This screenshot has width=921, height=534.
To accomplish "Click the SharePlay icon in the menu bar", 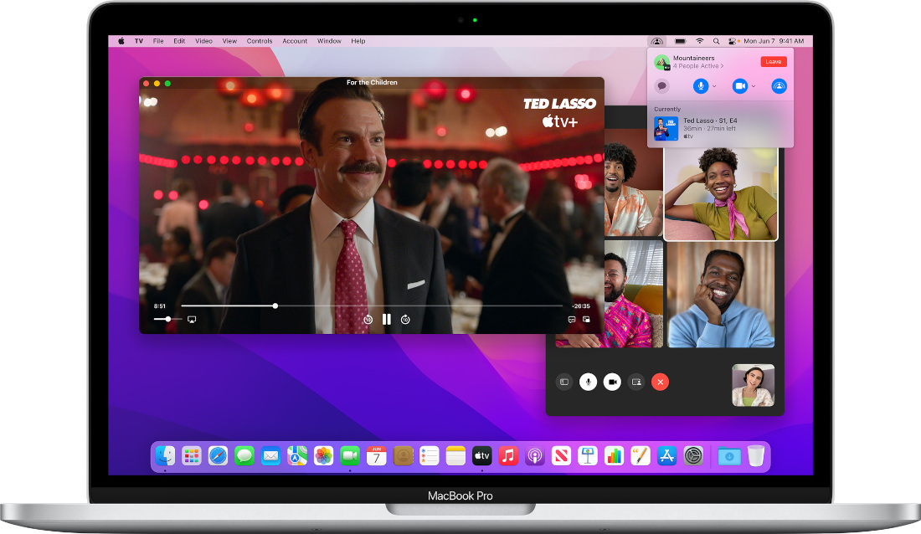I will click(657, 41).
